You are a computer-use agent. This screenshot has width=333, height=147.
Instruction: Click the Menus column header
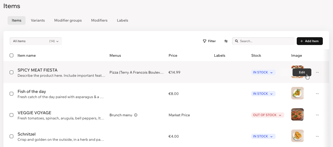click(x=115, y=55)
